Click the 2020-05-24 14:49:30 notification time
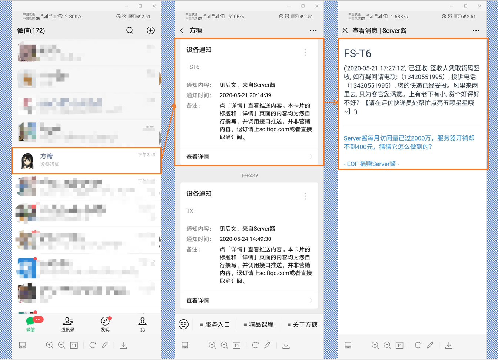Viewport: 498px width, 360px height. coord(245,239)
